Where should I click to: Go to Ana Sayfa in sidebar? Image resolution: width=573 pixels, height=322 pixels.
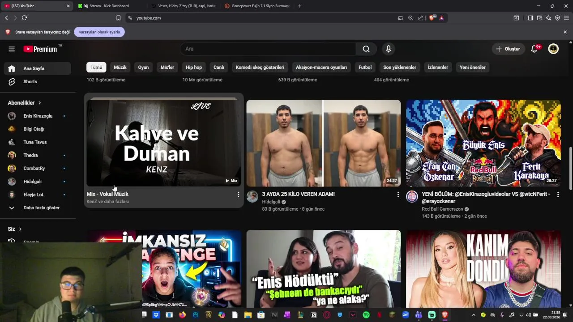pyautogui.click(x=38, y=68)
